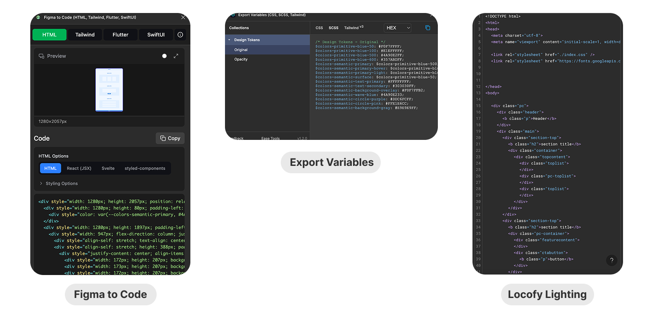The width and height of the screenshot is (649, 314).
Task: Open the info icon in Figma to Code
Action: point(180,35)
